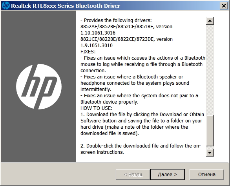
Task: Click the 'Provides the following drivers' line
Action: point(116,20)
